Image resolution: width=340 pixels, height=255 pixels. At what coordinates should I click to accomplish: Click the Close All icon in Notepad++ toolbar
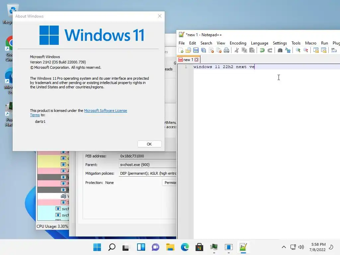219,50
